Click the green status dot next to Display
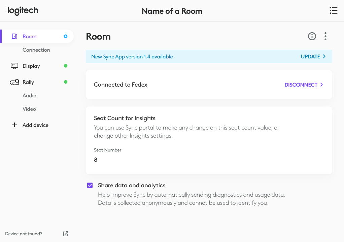This screenshot has height=242, width=344. point(66,66)
